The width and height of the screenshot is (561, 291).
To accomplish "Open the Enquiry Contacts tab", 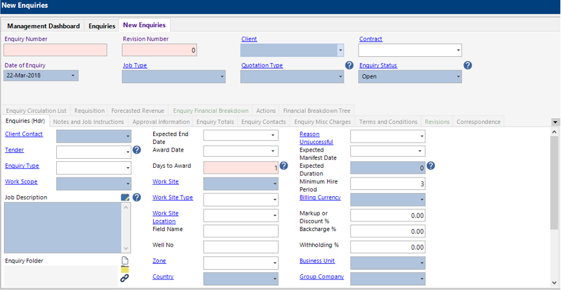I will point(263,121).
